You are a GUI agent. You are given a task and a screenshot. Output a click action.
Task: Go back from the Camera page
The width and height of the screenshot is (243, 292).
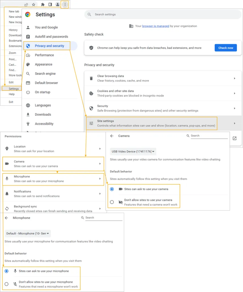pyautogui.click(x=112, y=136)
